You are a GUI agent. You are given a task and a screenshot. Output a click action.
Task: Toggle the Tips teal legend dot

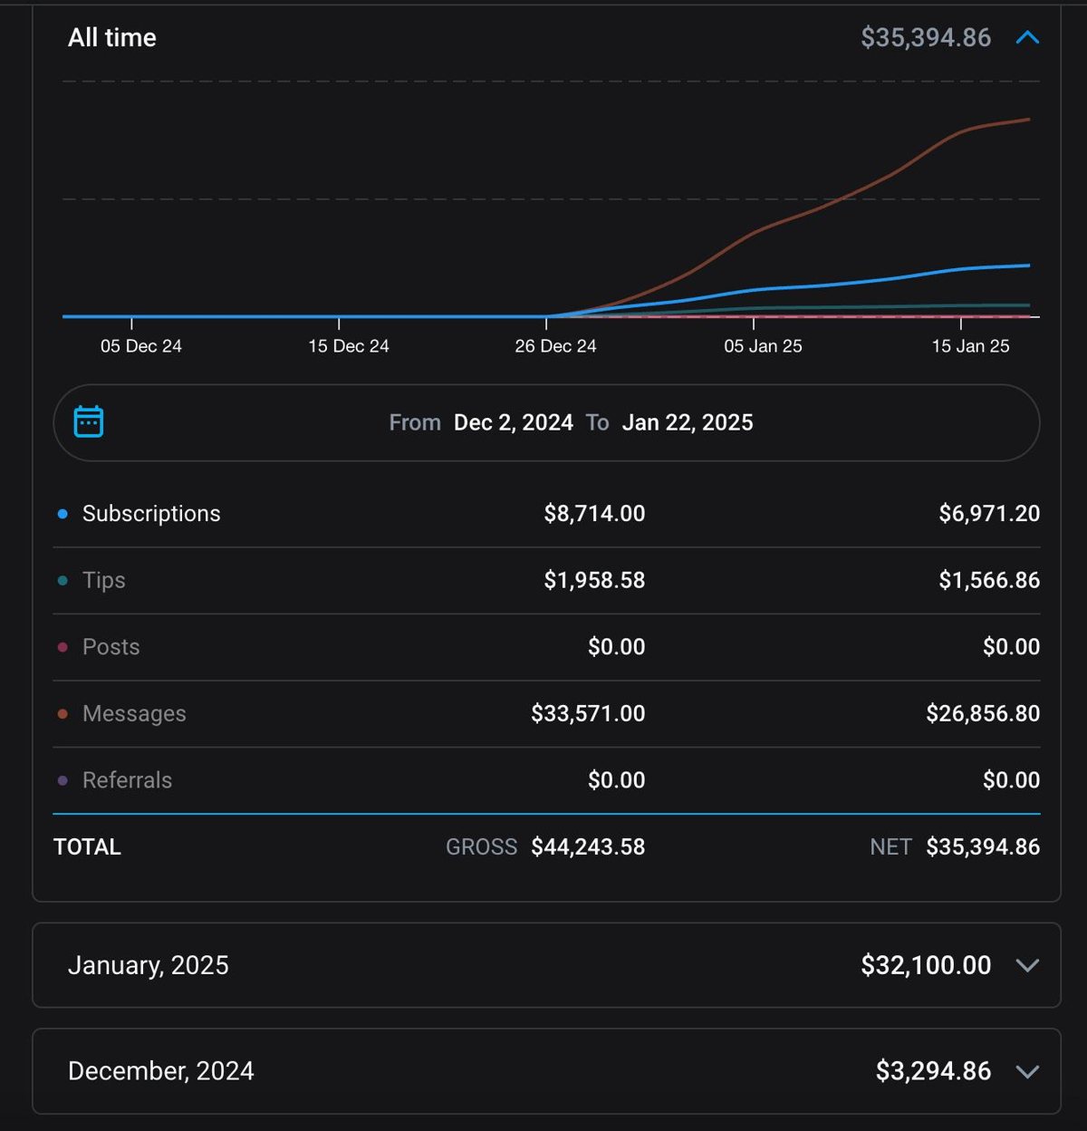pos(63,580)
